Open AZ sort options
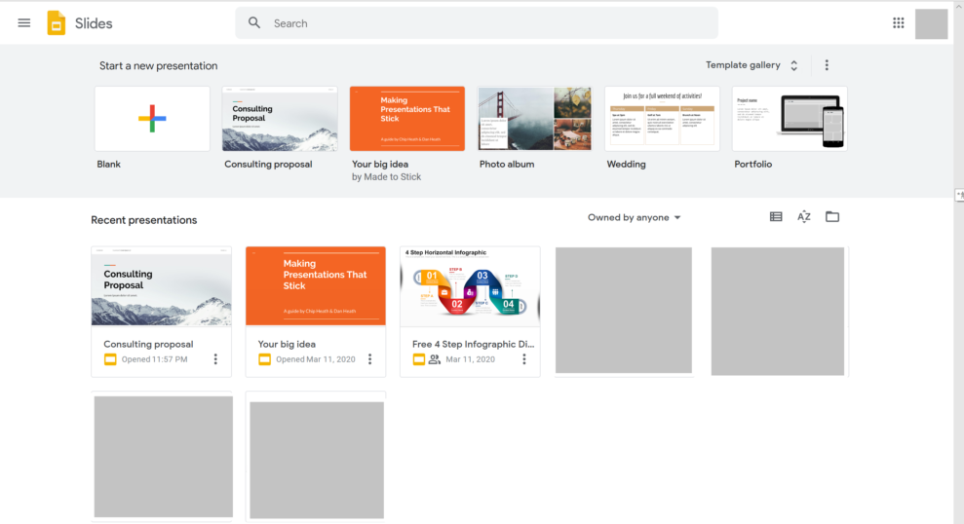The image size is (964, 524). click(804, 217)
